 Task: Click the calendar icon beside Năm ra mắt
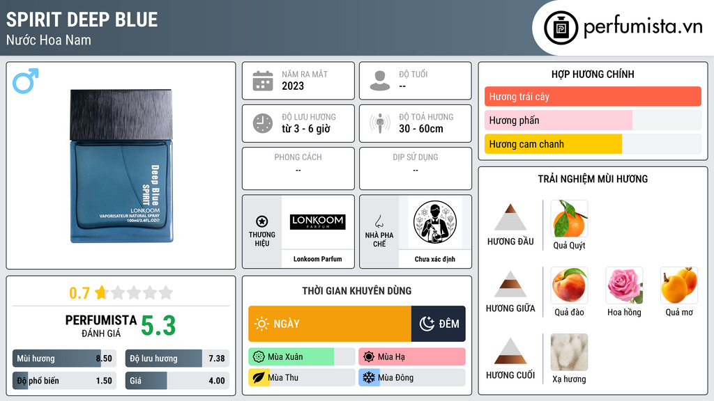tap(263, 81)
